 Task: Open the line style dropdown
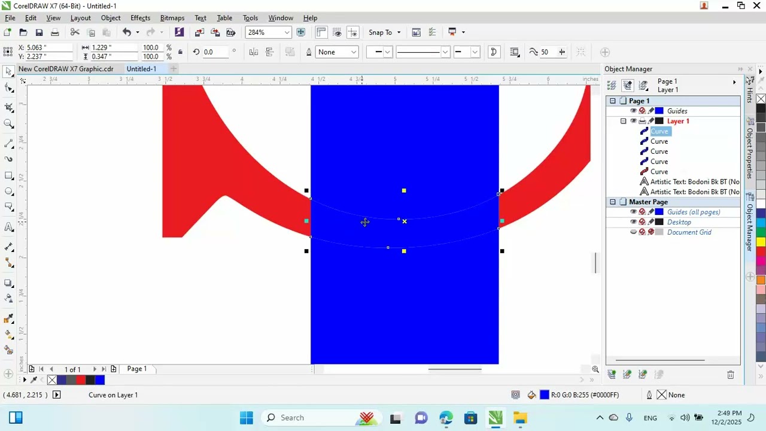click(x=445, y=52)
